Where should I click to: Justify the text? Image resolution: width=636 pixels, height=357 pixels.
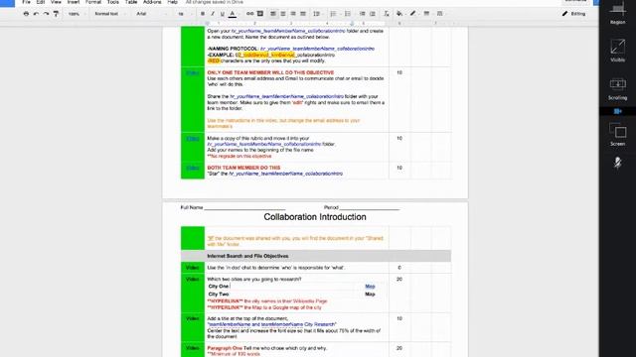(x=303, y=14)
